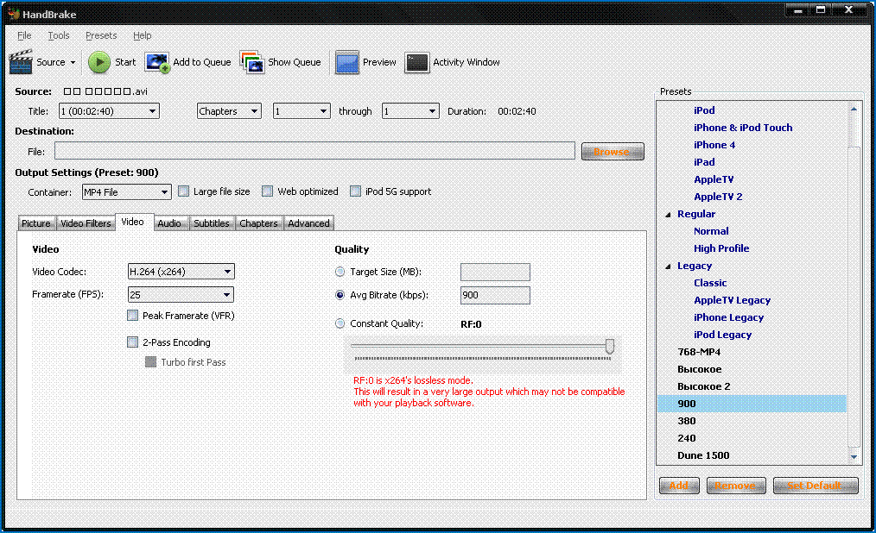Screen dimensions: 876x533
Task: Select the iPhone & iPod Touch preset
Action: 743,128
